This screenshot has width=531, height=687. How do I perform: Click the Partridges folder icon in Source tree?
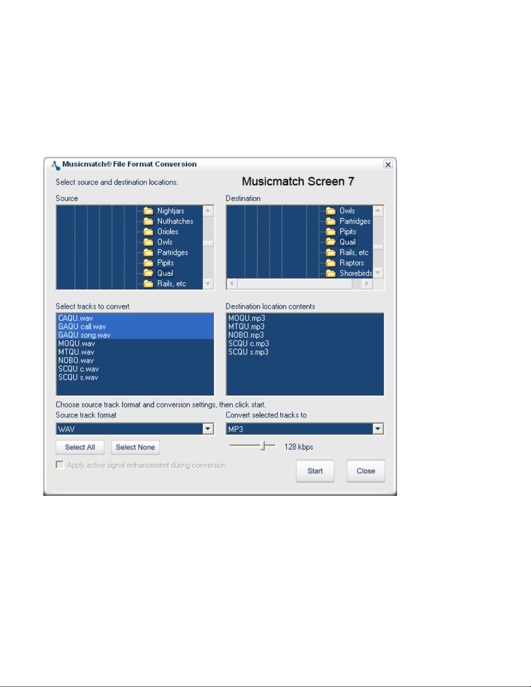[149, 253]
